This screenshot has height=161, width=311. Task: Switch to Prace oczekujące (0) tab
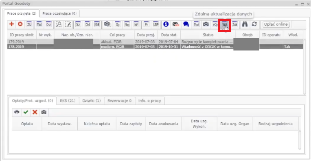point(59,13)
